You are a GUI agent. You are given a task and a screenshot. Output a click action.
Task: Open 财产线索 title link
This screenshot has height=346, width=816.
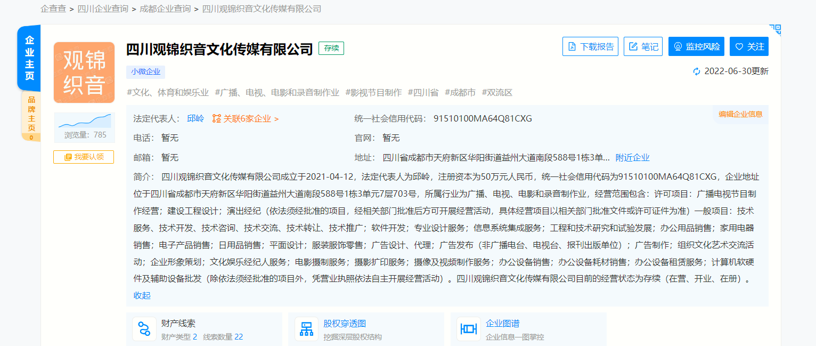click(178, 323)
